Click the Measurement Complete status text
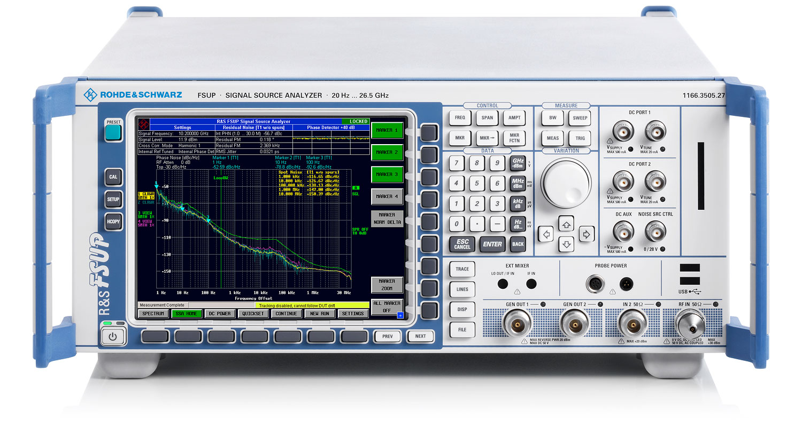 click(161, 305)
